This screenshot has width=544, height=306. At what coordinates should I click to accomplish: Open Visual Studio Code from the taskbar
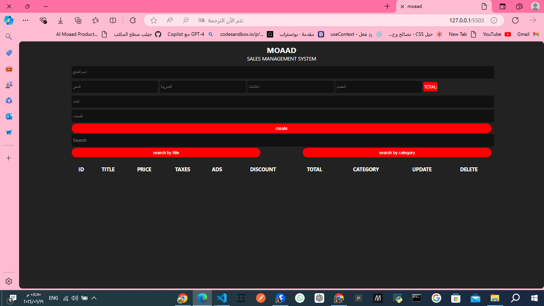[x=222, y=298]
